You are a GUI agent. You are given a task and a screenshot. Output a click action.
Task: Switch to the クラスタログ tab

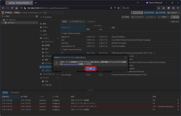pos(15,93)
